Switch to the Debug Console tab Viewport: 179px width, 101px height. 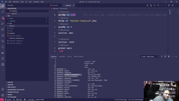[79, 57]
